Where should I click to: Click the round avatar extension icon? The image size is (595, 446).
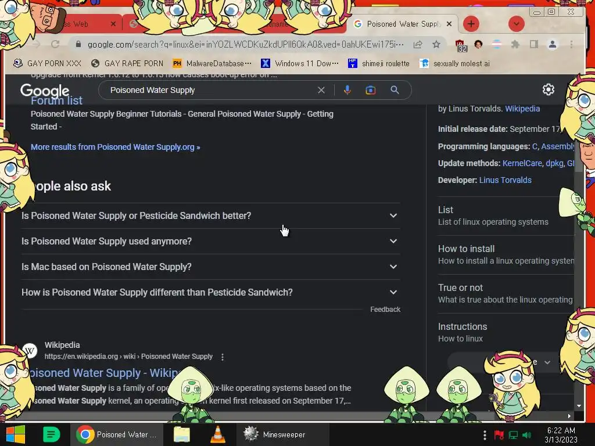(x=479, y=44)
